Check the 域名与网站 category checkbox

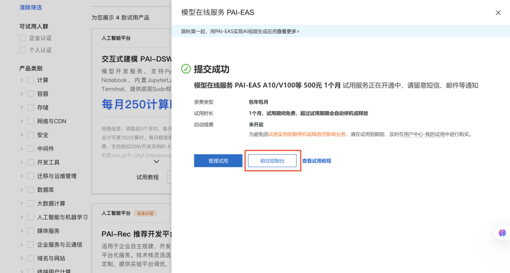(x=31, y=258)
